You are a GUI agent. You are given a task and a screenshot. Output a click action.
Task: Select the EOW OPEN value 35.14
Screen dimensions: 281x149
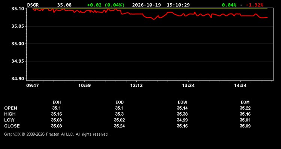coord(182,108)
